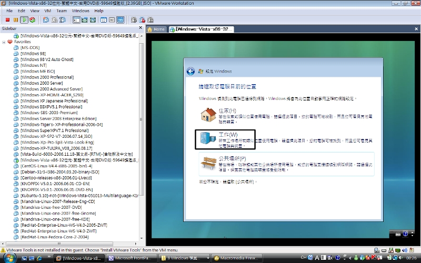This screenshot has width=421, height=263.
Task: Click the green Power On toolbar button
Action: coord(24,20)
